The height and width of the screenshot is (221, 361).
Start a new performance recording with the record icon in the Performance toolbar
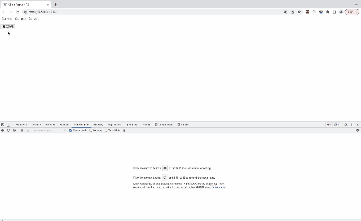point(2,130)
